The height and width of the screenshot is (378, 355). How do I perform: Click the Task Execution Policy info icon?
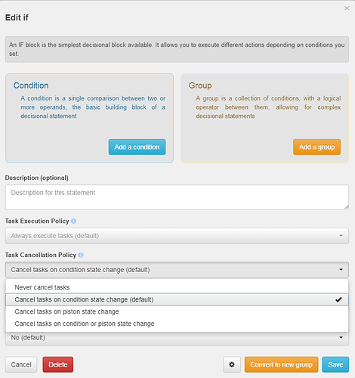point(73,221)
